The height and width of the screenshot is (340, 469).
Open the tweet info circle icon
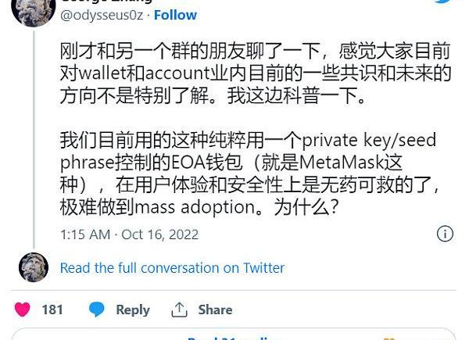click(445, 234)
